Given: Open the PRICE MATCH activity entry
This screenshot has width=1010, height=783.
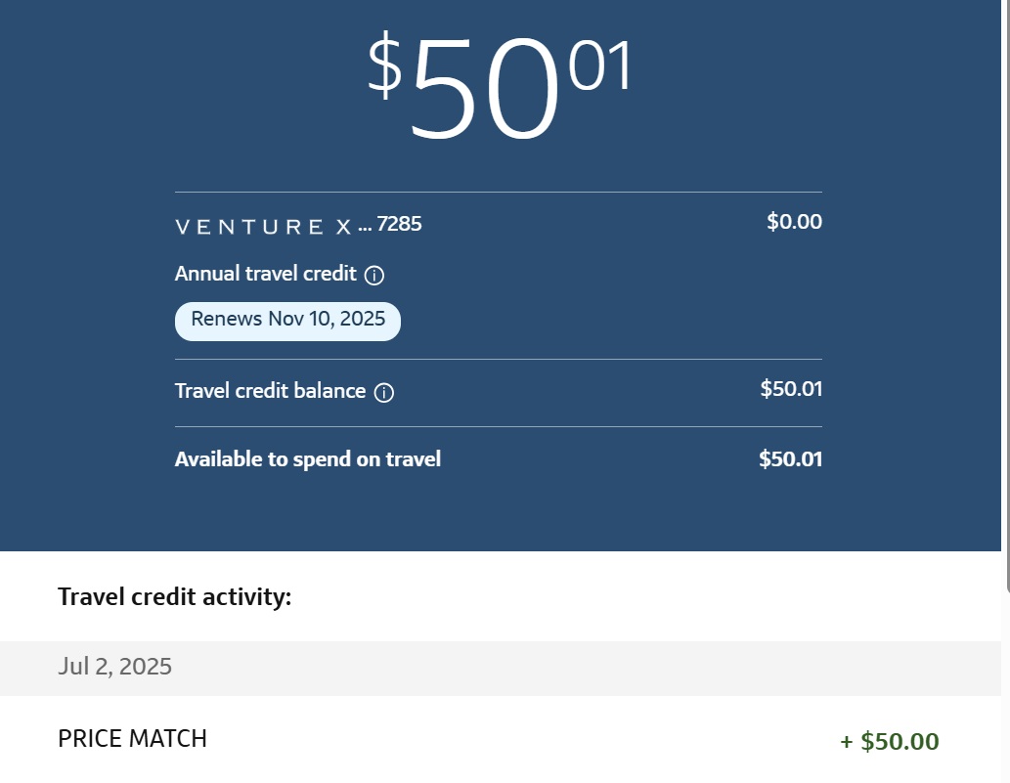Looking at the screenshot, I should [x=500, y=739].
